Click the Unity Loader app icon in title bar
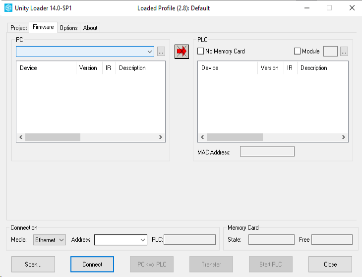The width and height of the screenshot is (362, 277). pyautogui.click(x=8, y=8)
